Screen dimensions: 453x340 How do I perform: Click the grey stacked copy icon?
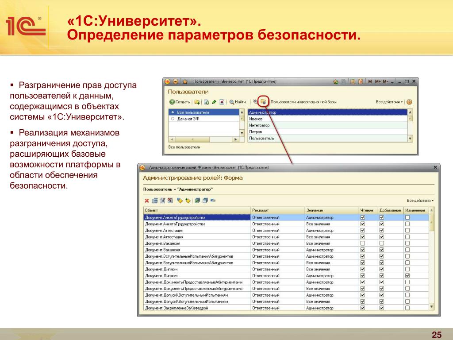pos(205,201)
